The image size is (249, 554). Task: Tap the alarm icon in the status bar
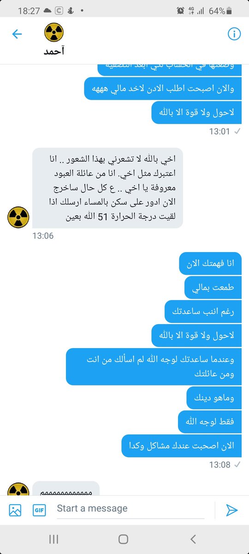[x=180, y=10]
